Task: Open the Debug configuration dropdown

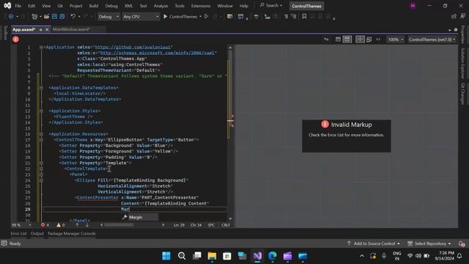Action: pos(109,17)
